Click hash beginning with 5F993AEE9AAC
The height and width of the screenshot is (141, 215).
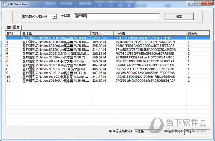[145, 38]
